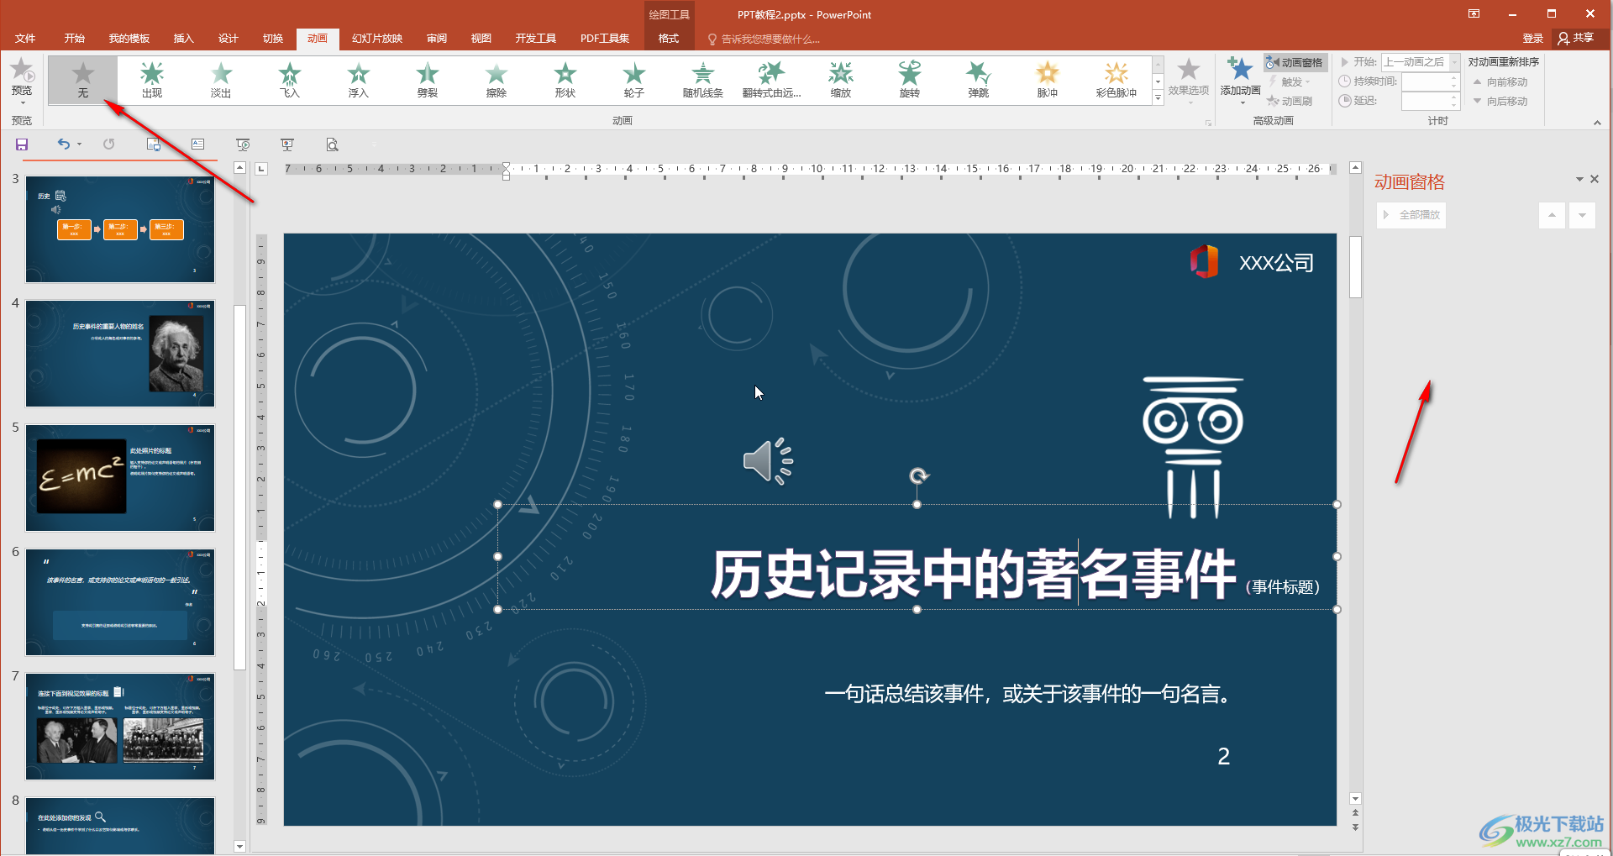
Task: Open the animation dialog launcher in 动画 group
Action: [1208, 123]
